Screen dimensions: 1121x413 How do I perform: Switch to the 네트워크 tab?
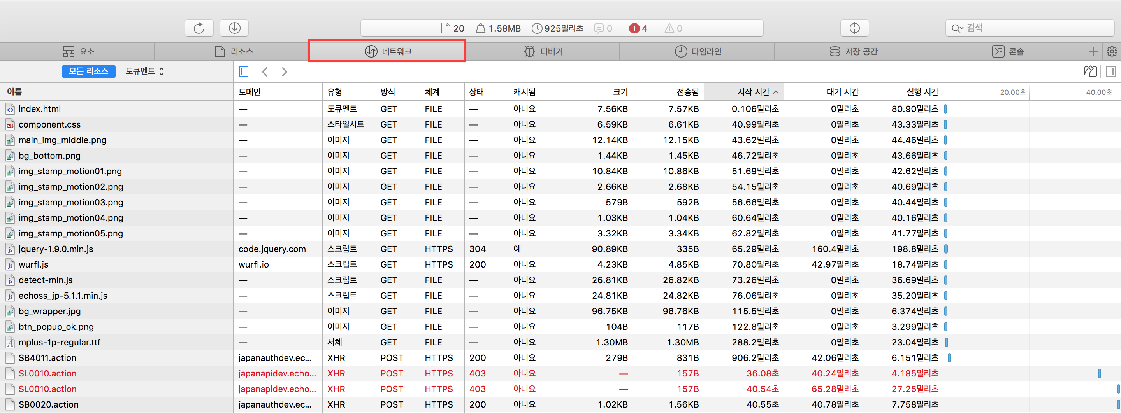pos(387,51)
